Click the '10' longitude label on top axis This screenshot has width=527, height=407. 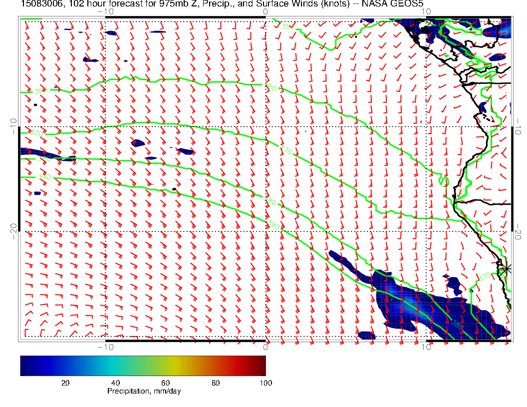tap(426, 11)
